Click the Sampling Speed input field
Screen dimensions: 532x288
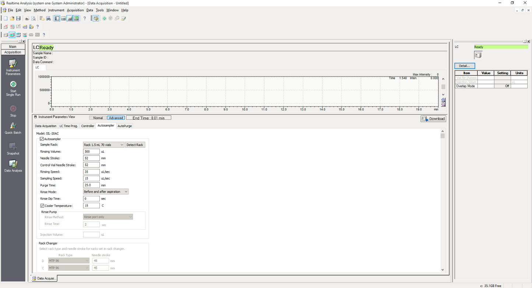(91, 178)
